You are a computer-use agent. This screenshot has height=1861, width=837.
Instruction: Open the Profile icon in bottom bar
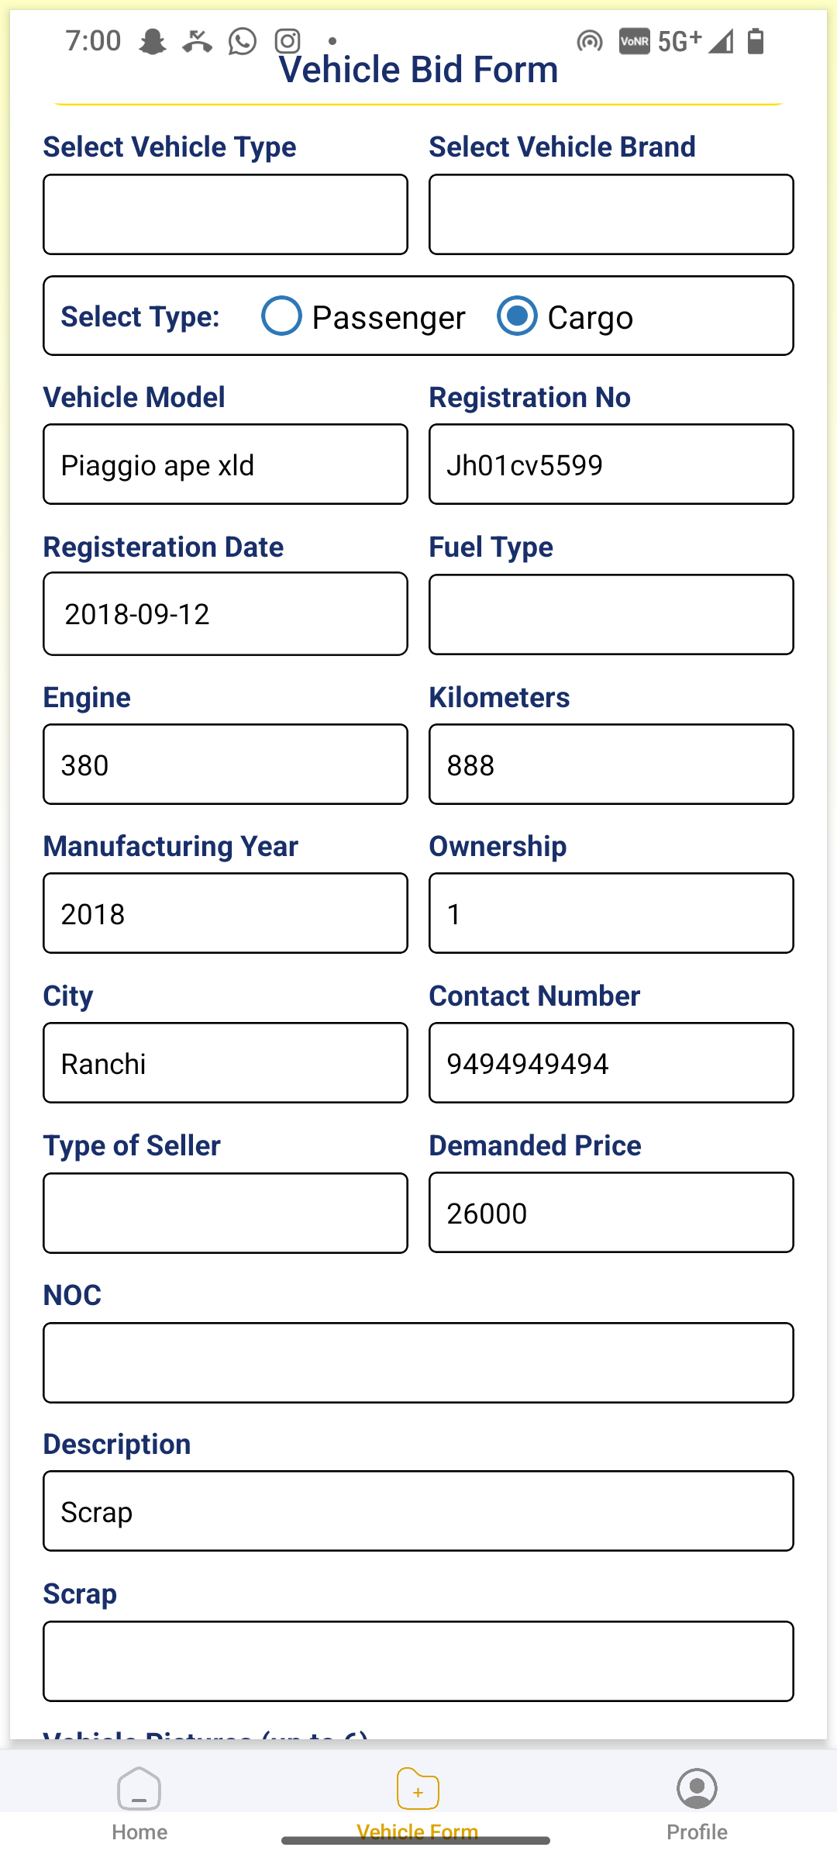pos(697,1788)
